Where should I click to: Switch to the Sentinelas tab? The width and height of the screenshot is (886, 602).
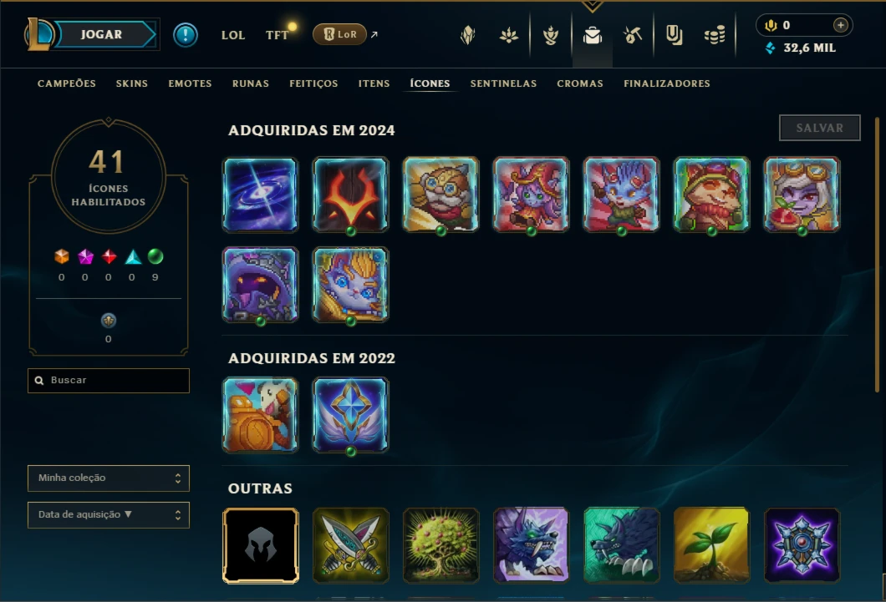pyautogui.click(x=503, y=83)
